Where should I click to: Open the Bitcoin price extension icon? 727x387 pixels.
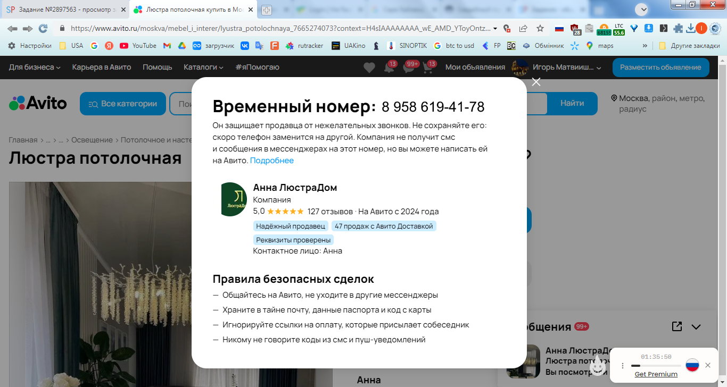tap(604, 29)
